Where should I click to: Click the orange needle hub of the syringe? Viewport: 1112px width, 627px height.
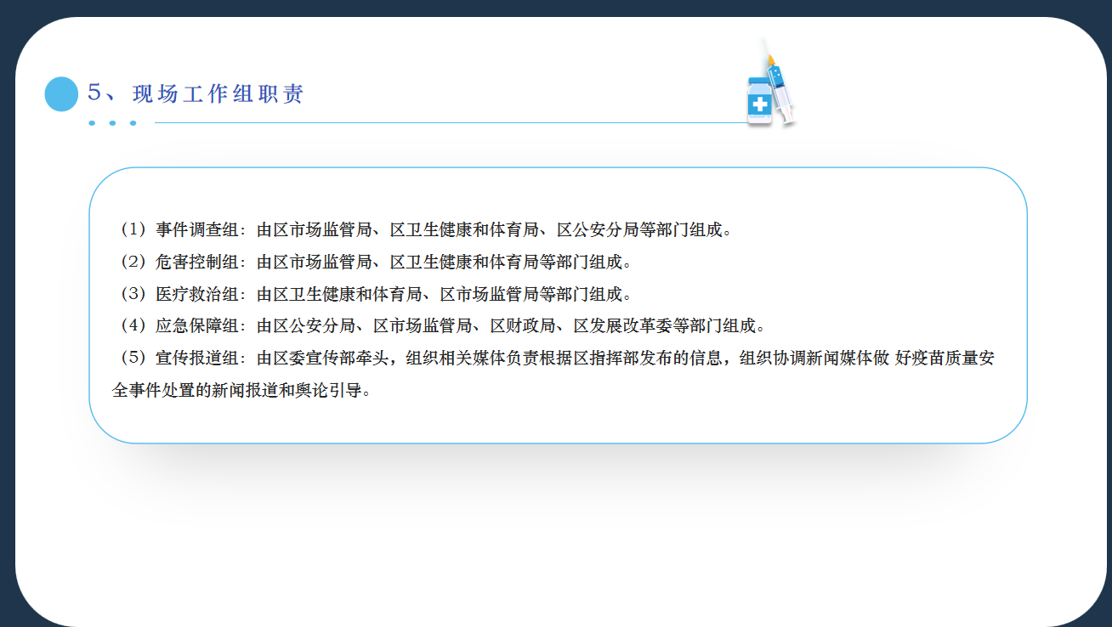click(772, 61)
